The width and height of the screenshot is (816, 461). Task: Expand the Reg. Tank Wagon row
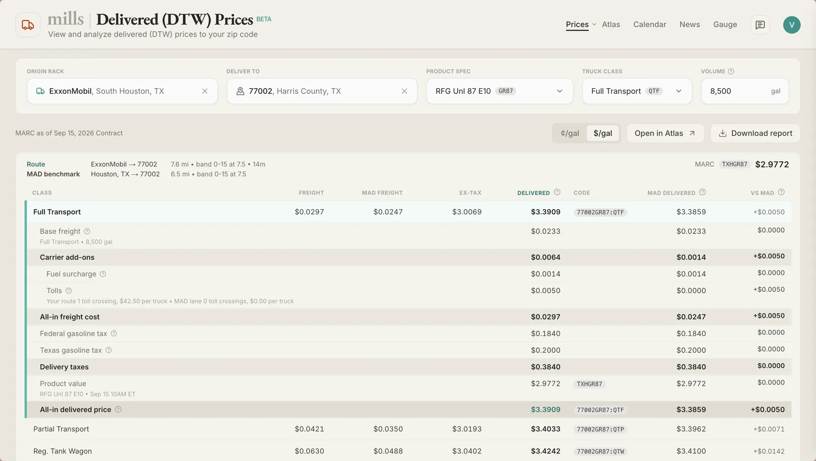(409, 451)
